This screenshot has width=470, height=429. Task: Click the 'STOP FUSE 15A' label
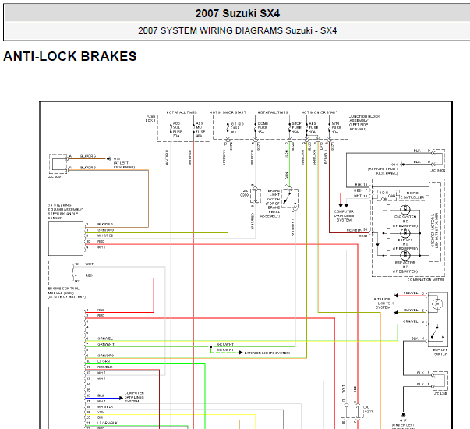point(297,128)
